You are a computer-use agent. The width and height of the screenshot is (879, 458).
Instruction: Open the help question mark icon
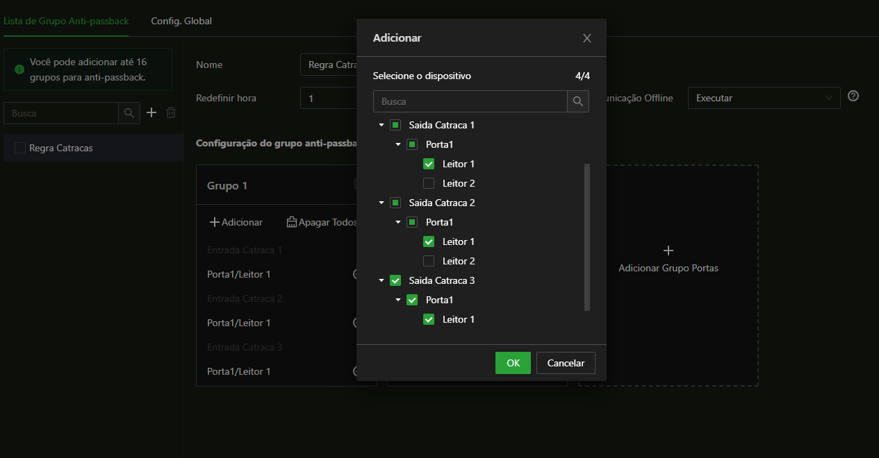pos(853,96)
